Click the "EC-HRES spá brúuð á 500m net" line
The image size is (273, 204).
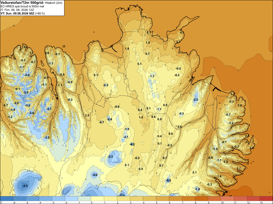[22, 7]
